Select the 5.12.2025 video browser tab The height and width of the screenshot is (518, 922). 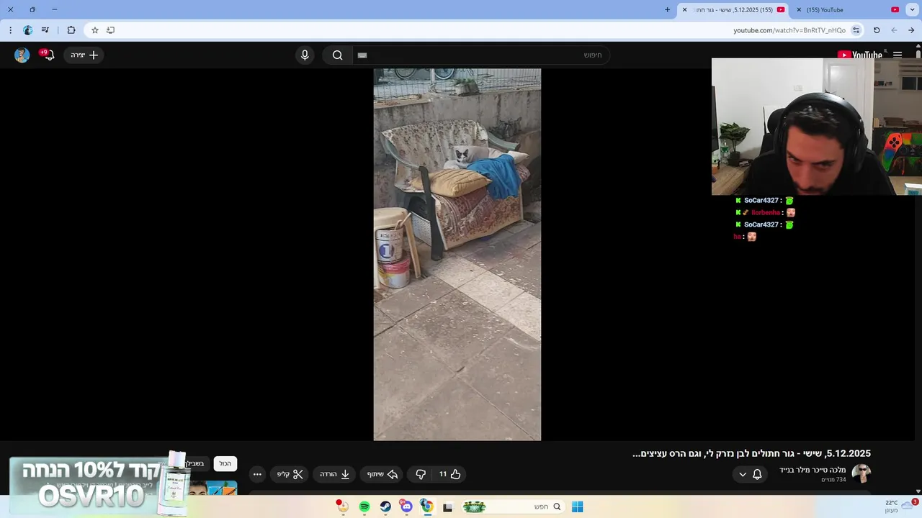[x=733, y=10]
